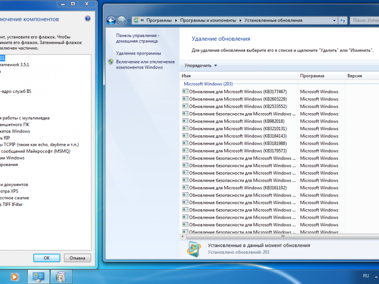379x284 pixels.
Task: Select the 'TIFF IFilter' component row
Action: [x=11, y=204]
